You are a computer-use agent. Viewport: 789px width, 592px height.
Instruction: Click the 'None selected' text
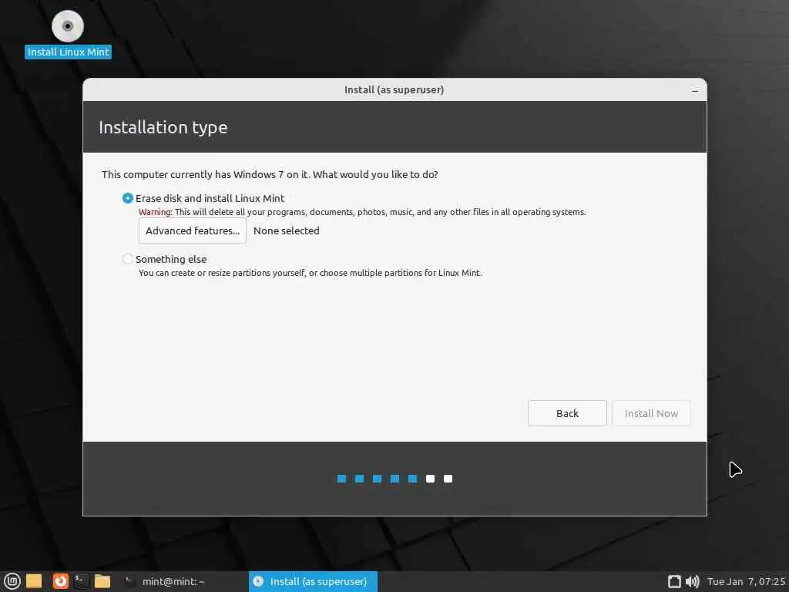point(287,230)
